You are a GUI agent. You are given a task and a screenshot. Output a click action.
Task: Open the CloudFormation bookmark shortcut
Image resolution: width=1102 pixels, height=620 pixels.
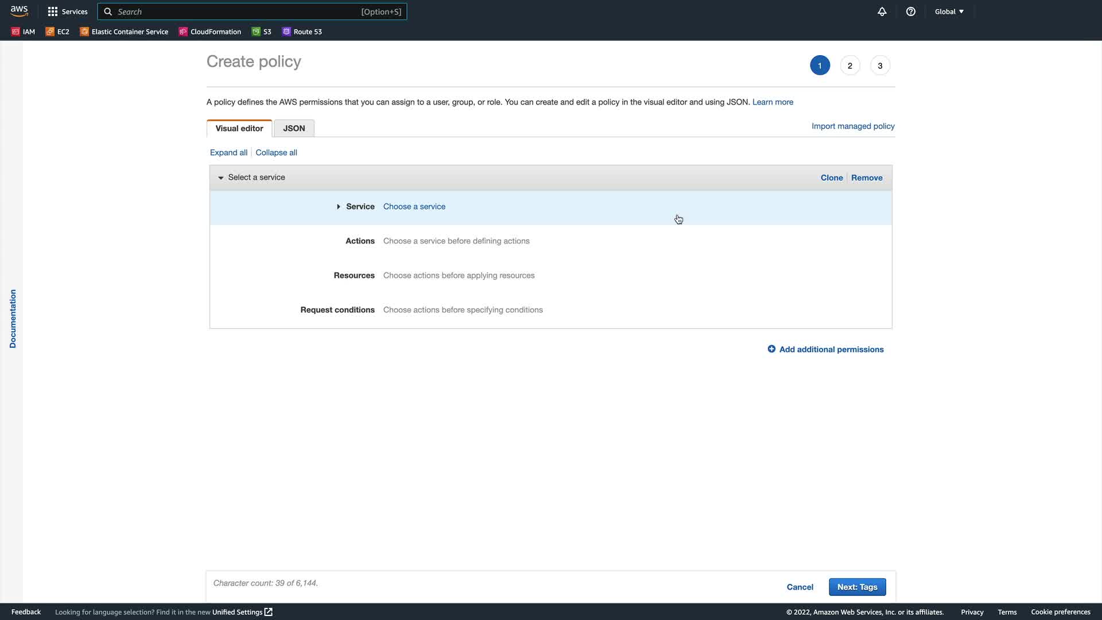click(x=210, y=32)
